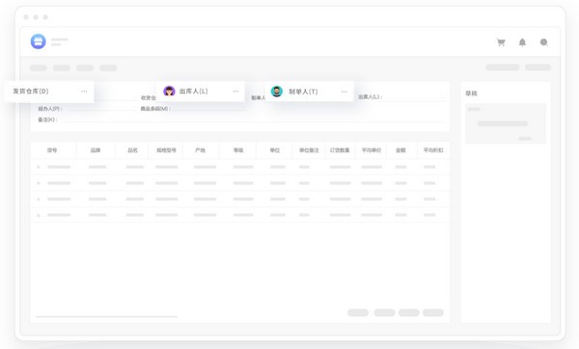Open the ellipsis menu on 发货仓库(D) card

click(84, 92)
